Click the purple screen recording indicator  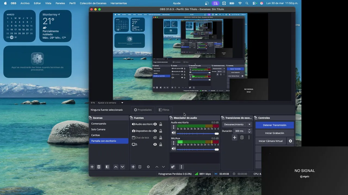point(216,3)
